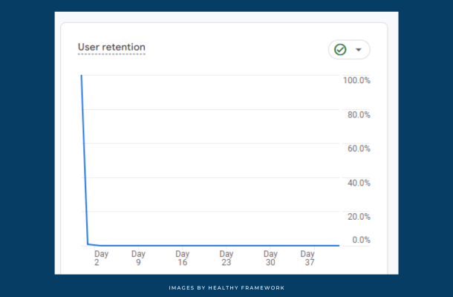
Task: Click the Images by Healthy Framework caption
Action: [x=226, y=287]
